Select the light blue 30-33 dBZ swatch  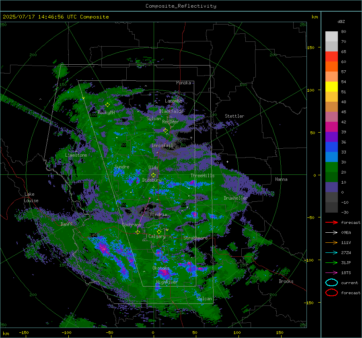tap(331, 157)
